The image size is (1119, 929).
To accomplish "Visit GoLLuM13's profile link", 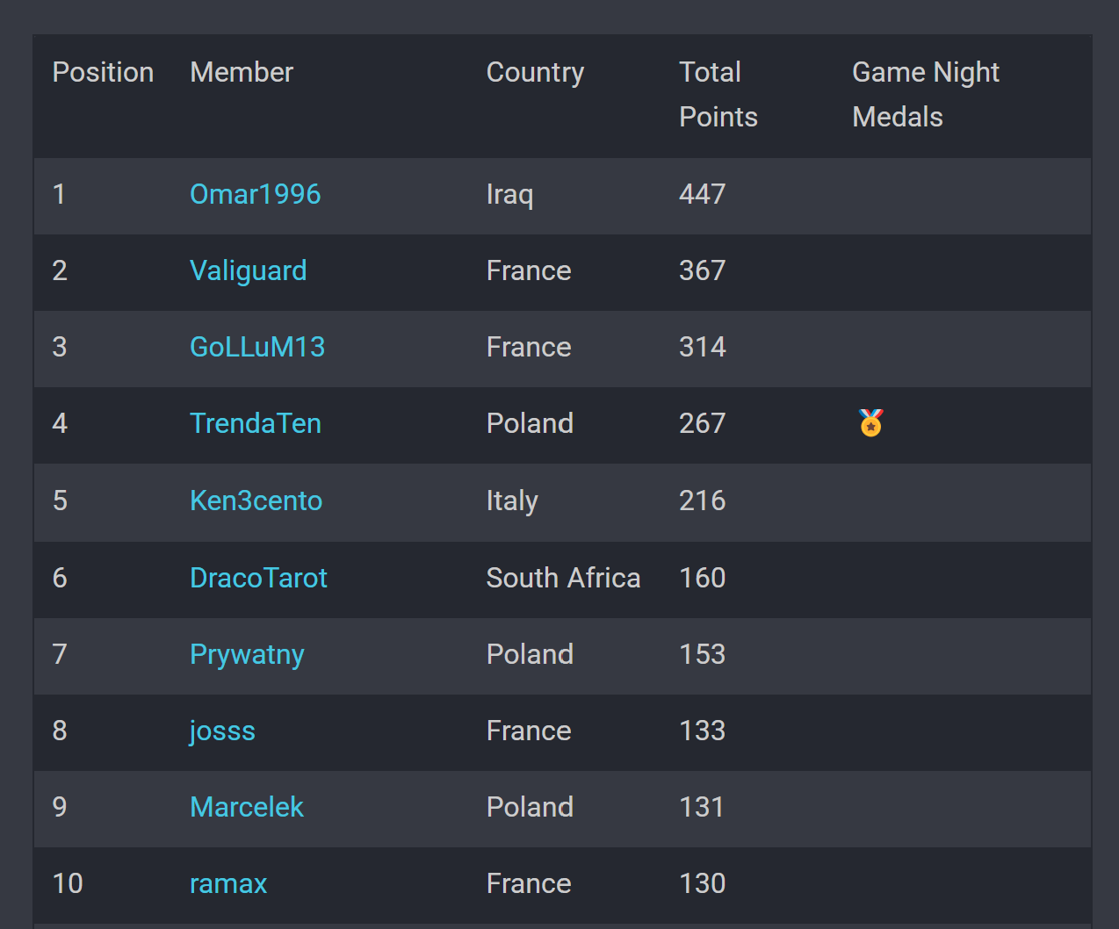I will coord(257,347).
